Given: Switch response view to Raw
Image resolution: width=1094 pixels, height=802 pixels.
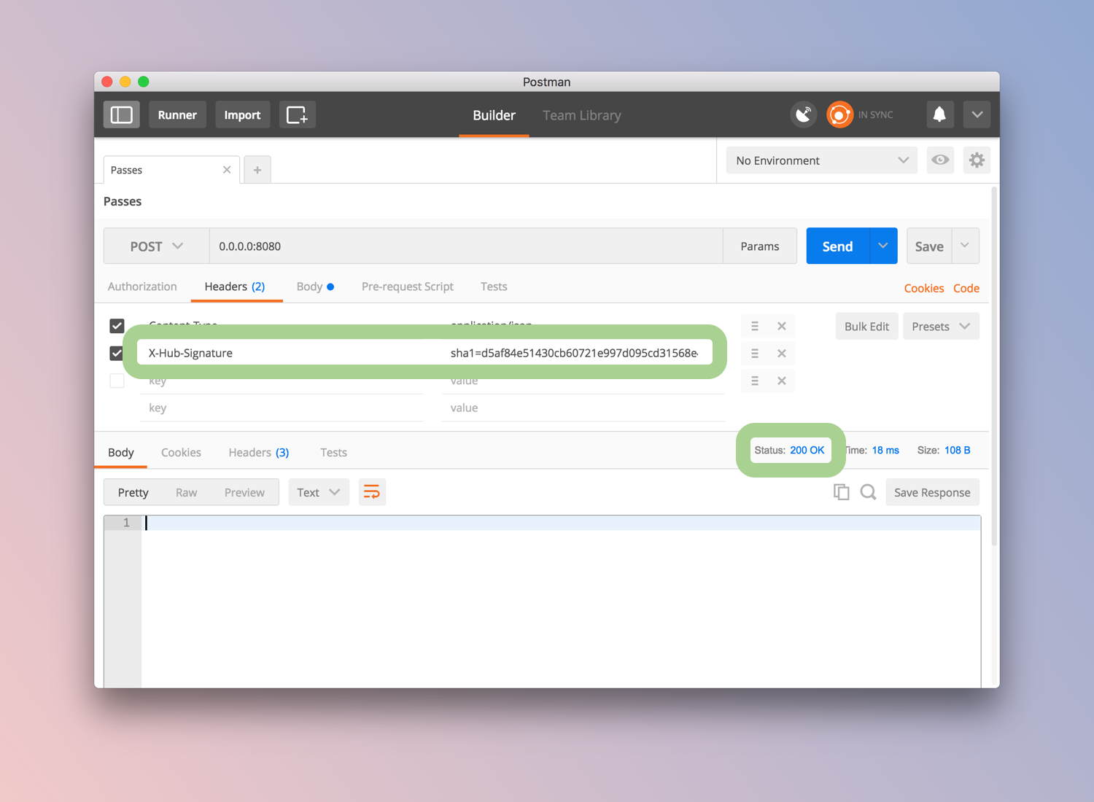Looking at the screenshot, I should [x=187, y=492].
